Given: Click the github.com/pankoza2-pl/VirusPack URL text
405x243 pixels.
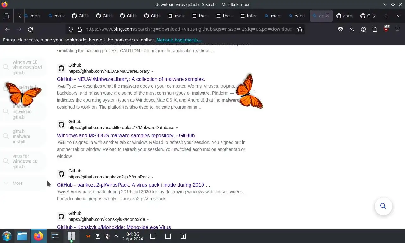Looking at the screenshot, I should point(109,177).
